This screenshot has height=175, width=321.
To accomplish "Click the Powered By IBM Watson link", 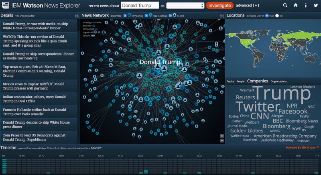I will click(x=303, y=148).
